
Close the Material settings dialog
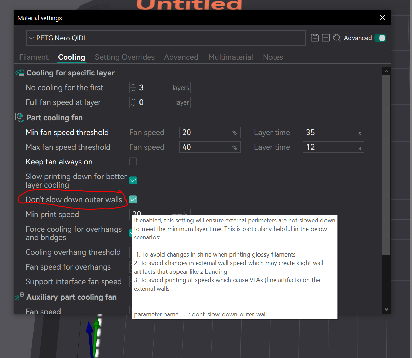[382, 18]
